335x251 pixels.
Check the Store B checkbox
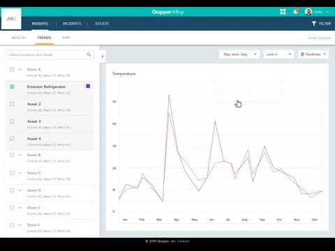(12, 155)
